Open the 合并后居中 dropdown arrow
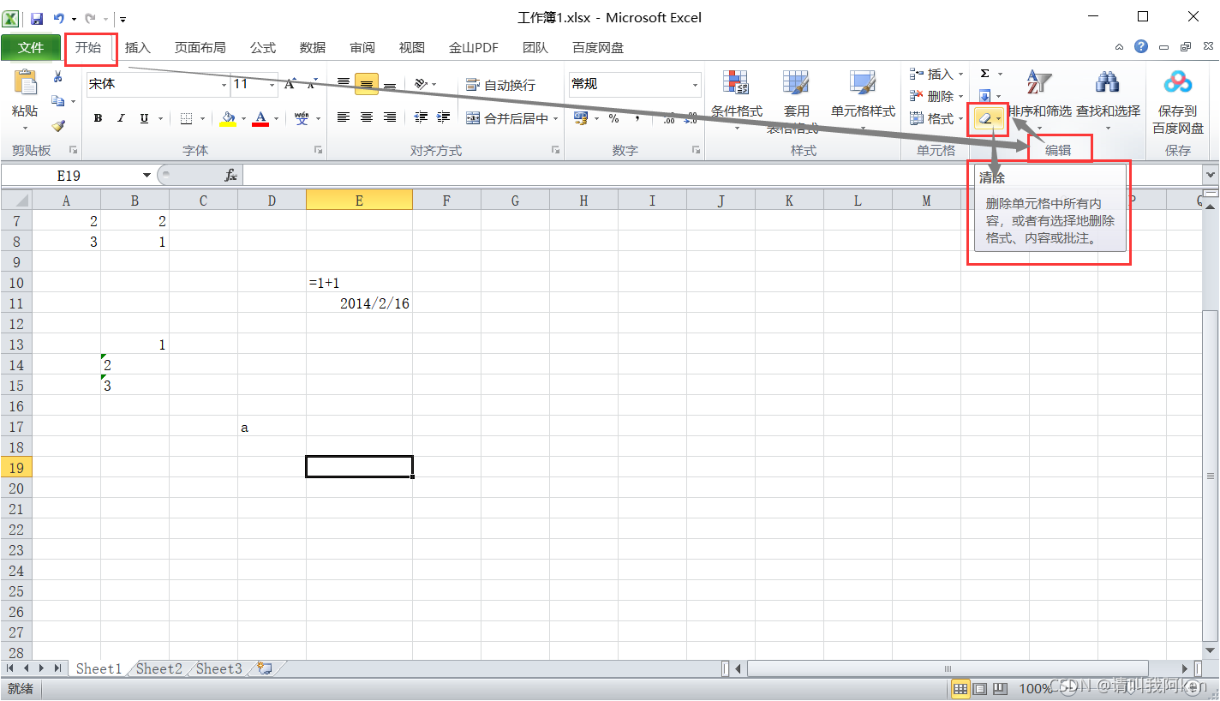 pyautogui.click(x=555, y=119)
